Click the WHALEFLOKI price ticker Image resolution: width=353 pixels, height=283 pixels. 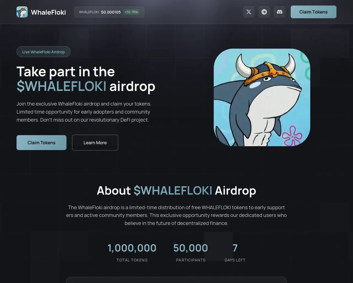(x=109, y=12)
